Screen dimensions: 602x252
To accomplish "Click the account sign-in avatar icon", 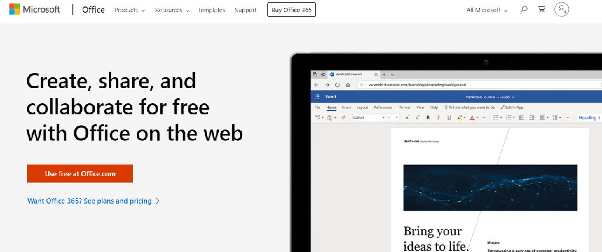I will (561, 9).
